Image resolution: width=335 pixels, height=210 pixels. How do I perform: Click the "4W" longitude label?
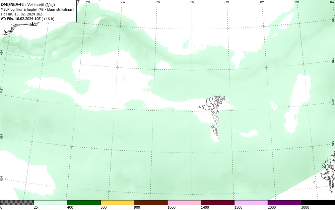click(262, 2)
